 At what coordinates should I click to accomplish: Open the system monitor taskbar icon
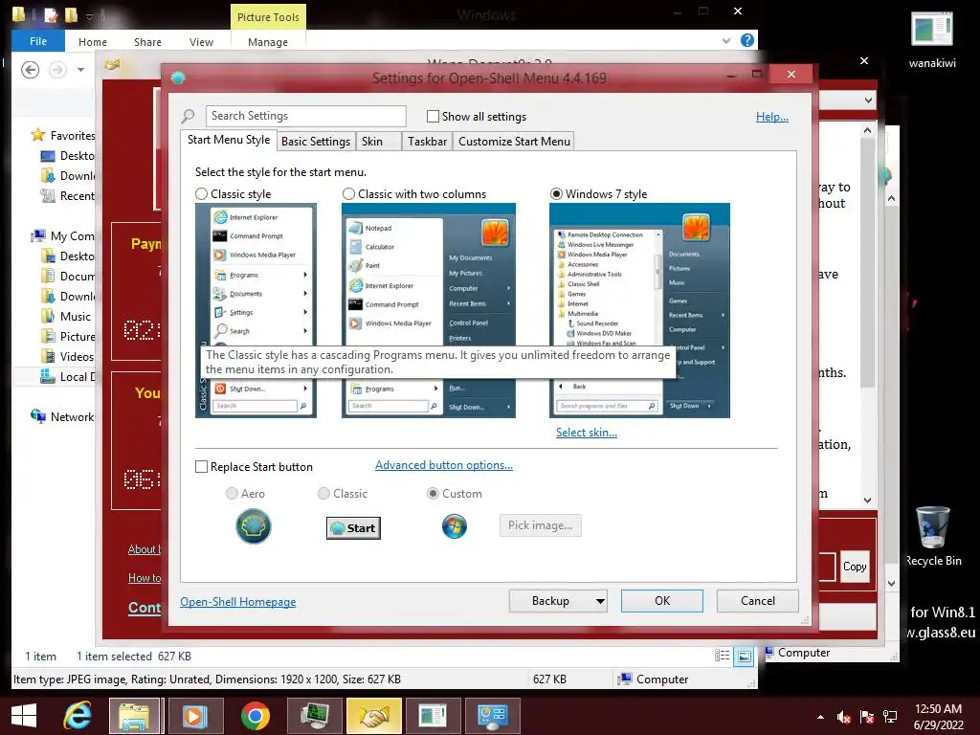314,716
